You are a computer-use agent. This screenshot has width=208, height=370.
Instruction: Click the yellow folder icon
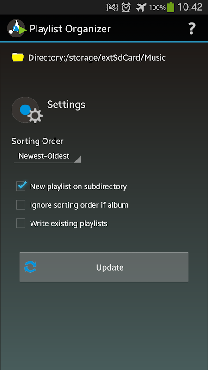click(x=18, y=57)
